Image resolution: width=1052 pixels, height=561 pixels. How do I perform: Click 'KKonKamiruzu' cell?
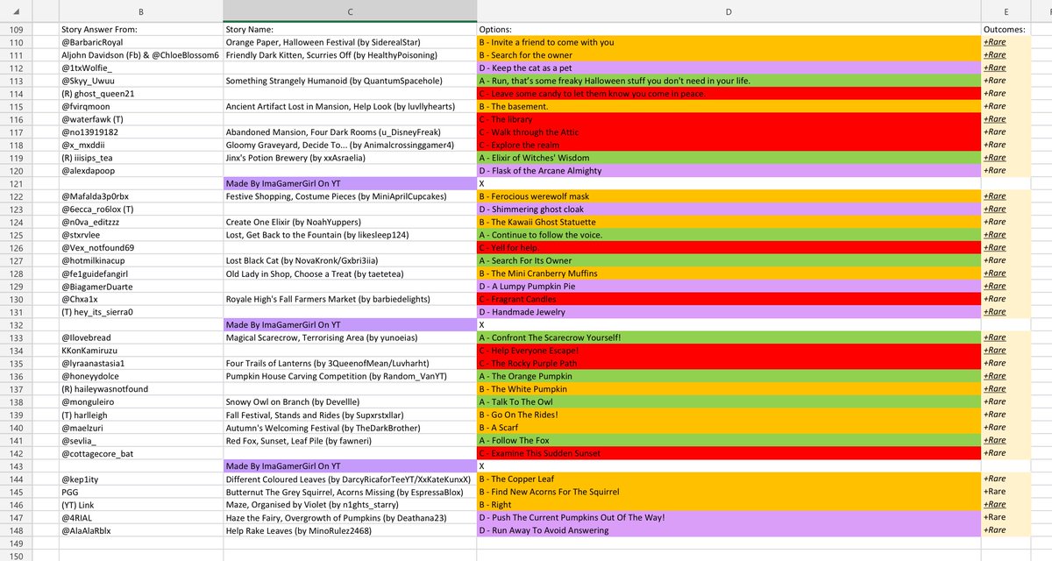tap(140, 350)
